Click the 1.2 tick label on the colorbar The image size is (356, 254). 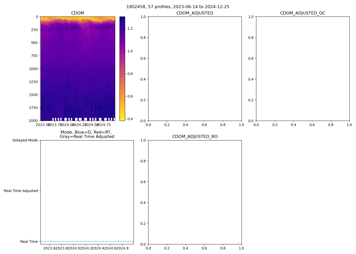130,29
